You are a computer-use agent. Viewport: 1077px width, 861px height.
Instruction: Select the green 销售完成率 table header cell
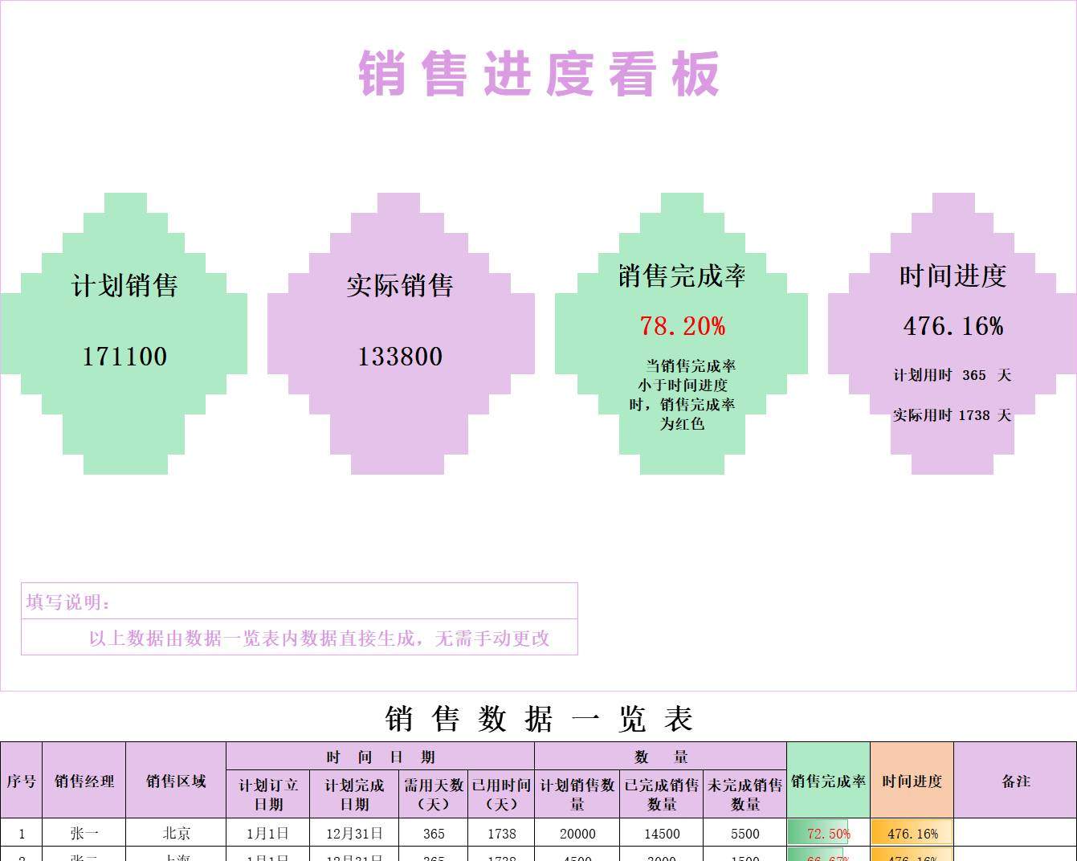(x=828, y=781)
